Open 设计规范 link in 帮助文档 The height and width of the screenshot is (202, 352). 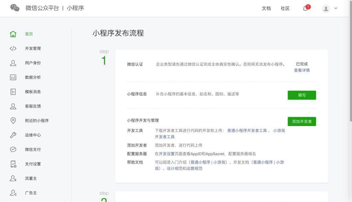[x=175, y=169]
